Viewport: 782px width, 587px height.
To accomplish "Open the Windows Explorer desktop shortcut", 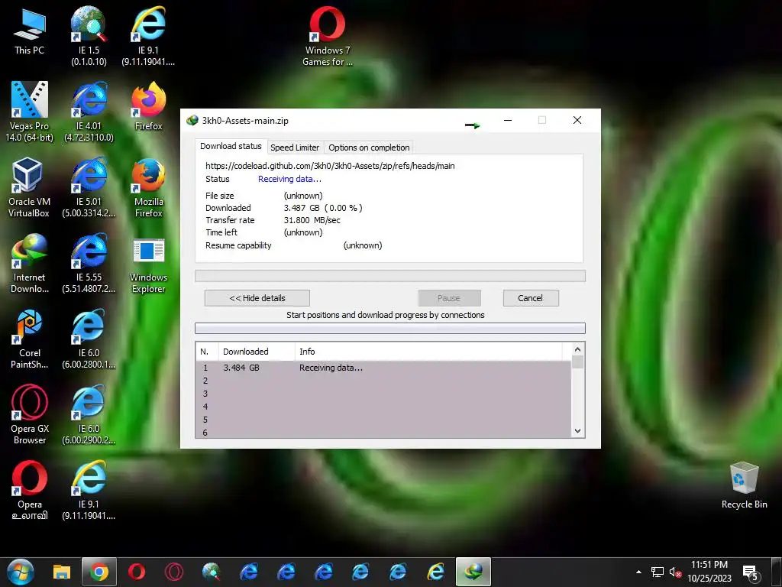I will [x=148, y=267].
